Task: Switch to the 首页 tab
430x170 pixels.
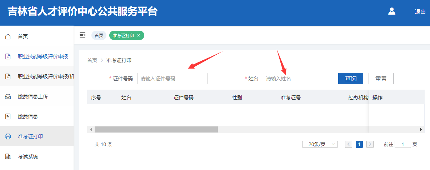Action: [99, 35]
